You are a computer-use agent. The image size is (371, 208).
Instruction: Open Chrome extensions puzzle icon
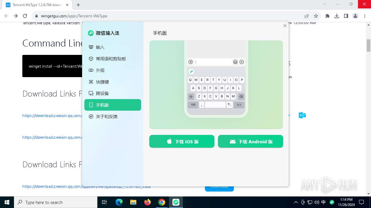tap(328, 16)
